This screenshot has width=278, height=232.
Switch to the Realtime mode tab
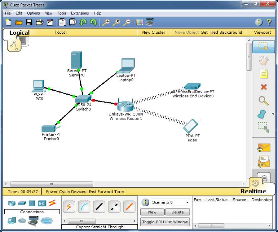pos(253,191)
